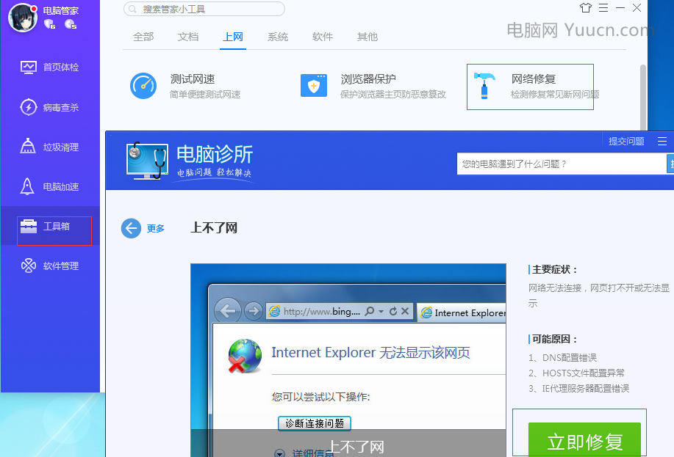674x457 pixels.
Task: Click the Internet Explorer tab in preview
Action: tap(462, 312)
